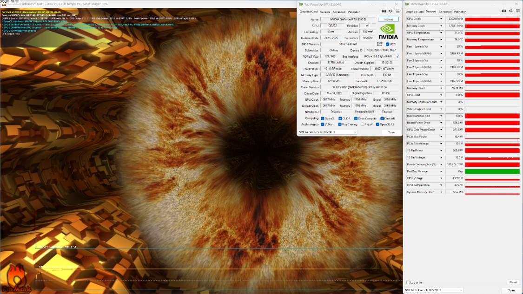The width and height of the screenshot is (523, 294).
Task: Toggle the DirectCompute checkbox
Action: (356, 118)
